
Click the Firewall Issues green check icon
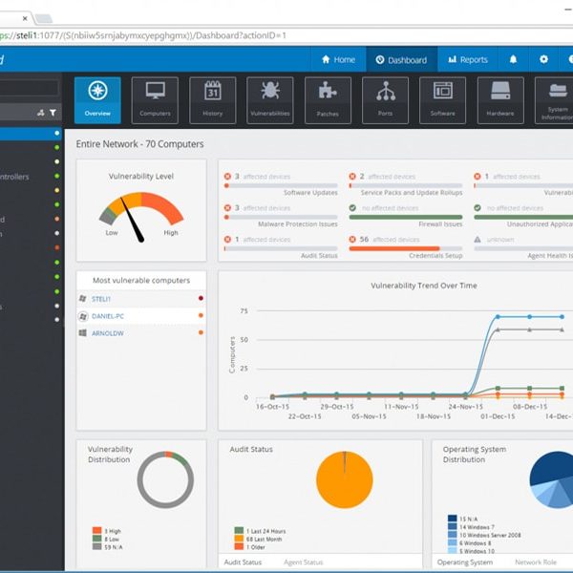[352, 207]
